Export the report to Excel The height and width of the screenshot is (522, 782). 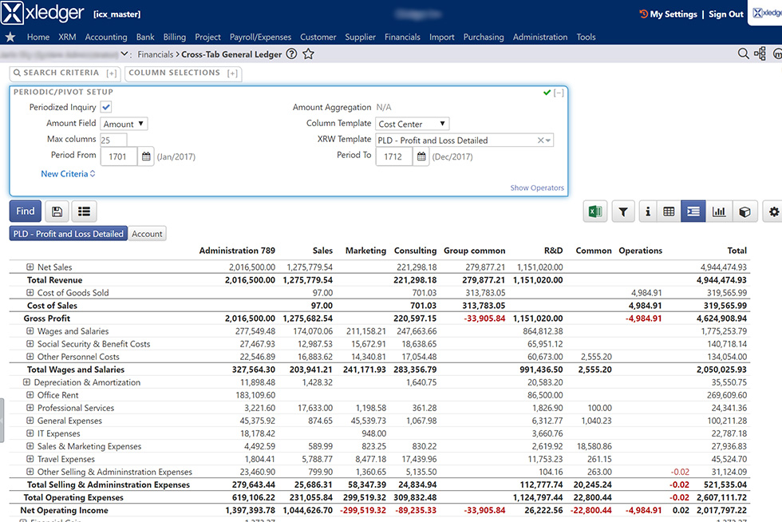[593, 211]
